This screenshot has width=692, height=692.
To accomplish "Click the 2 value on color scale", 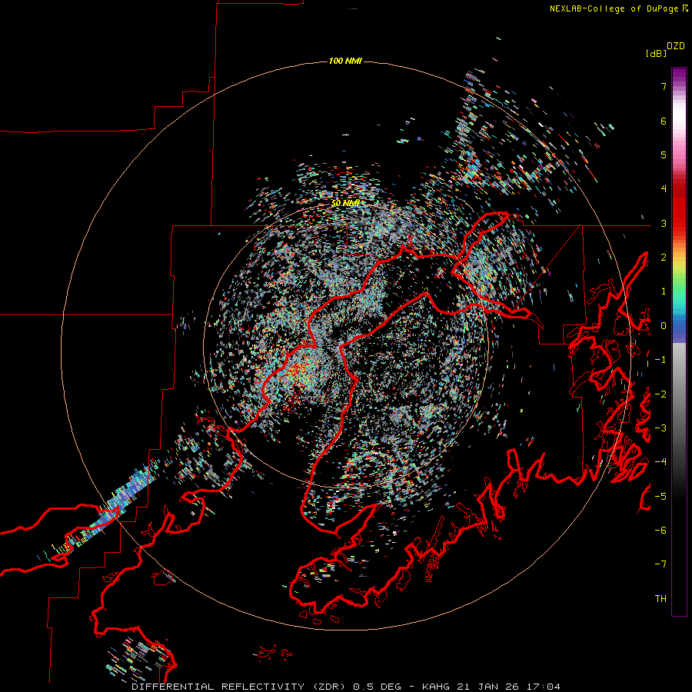I will point(664,258).
